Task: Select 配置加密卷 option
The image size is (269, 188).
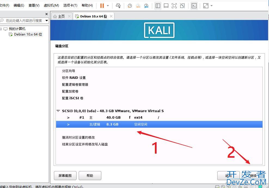Action: coord(70,91)
